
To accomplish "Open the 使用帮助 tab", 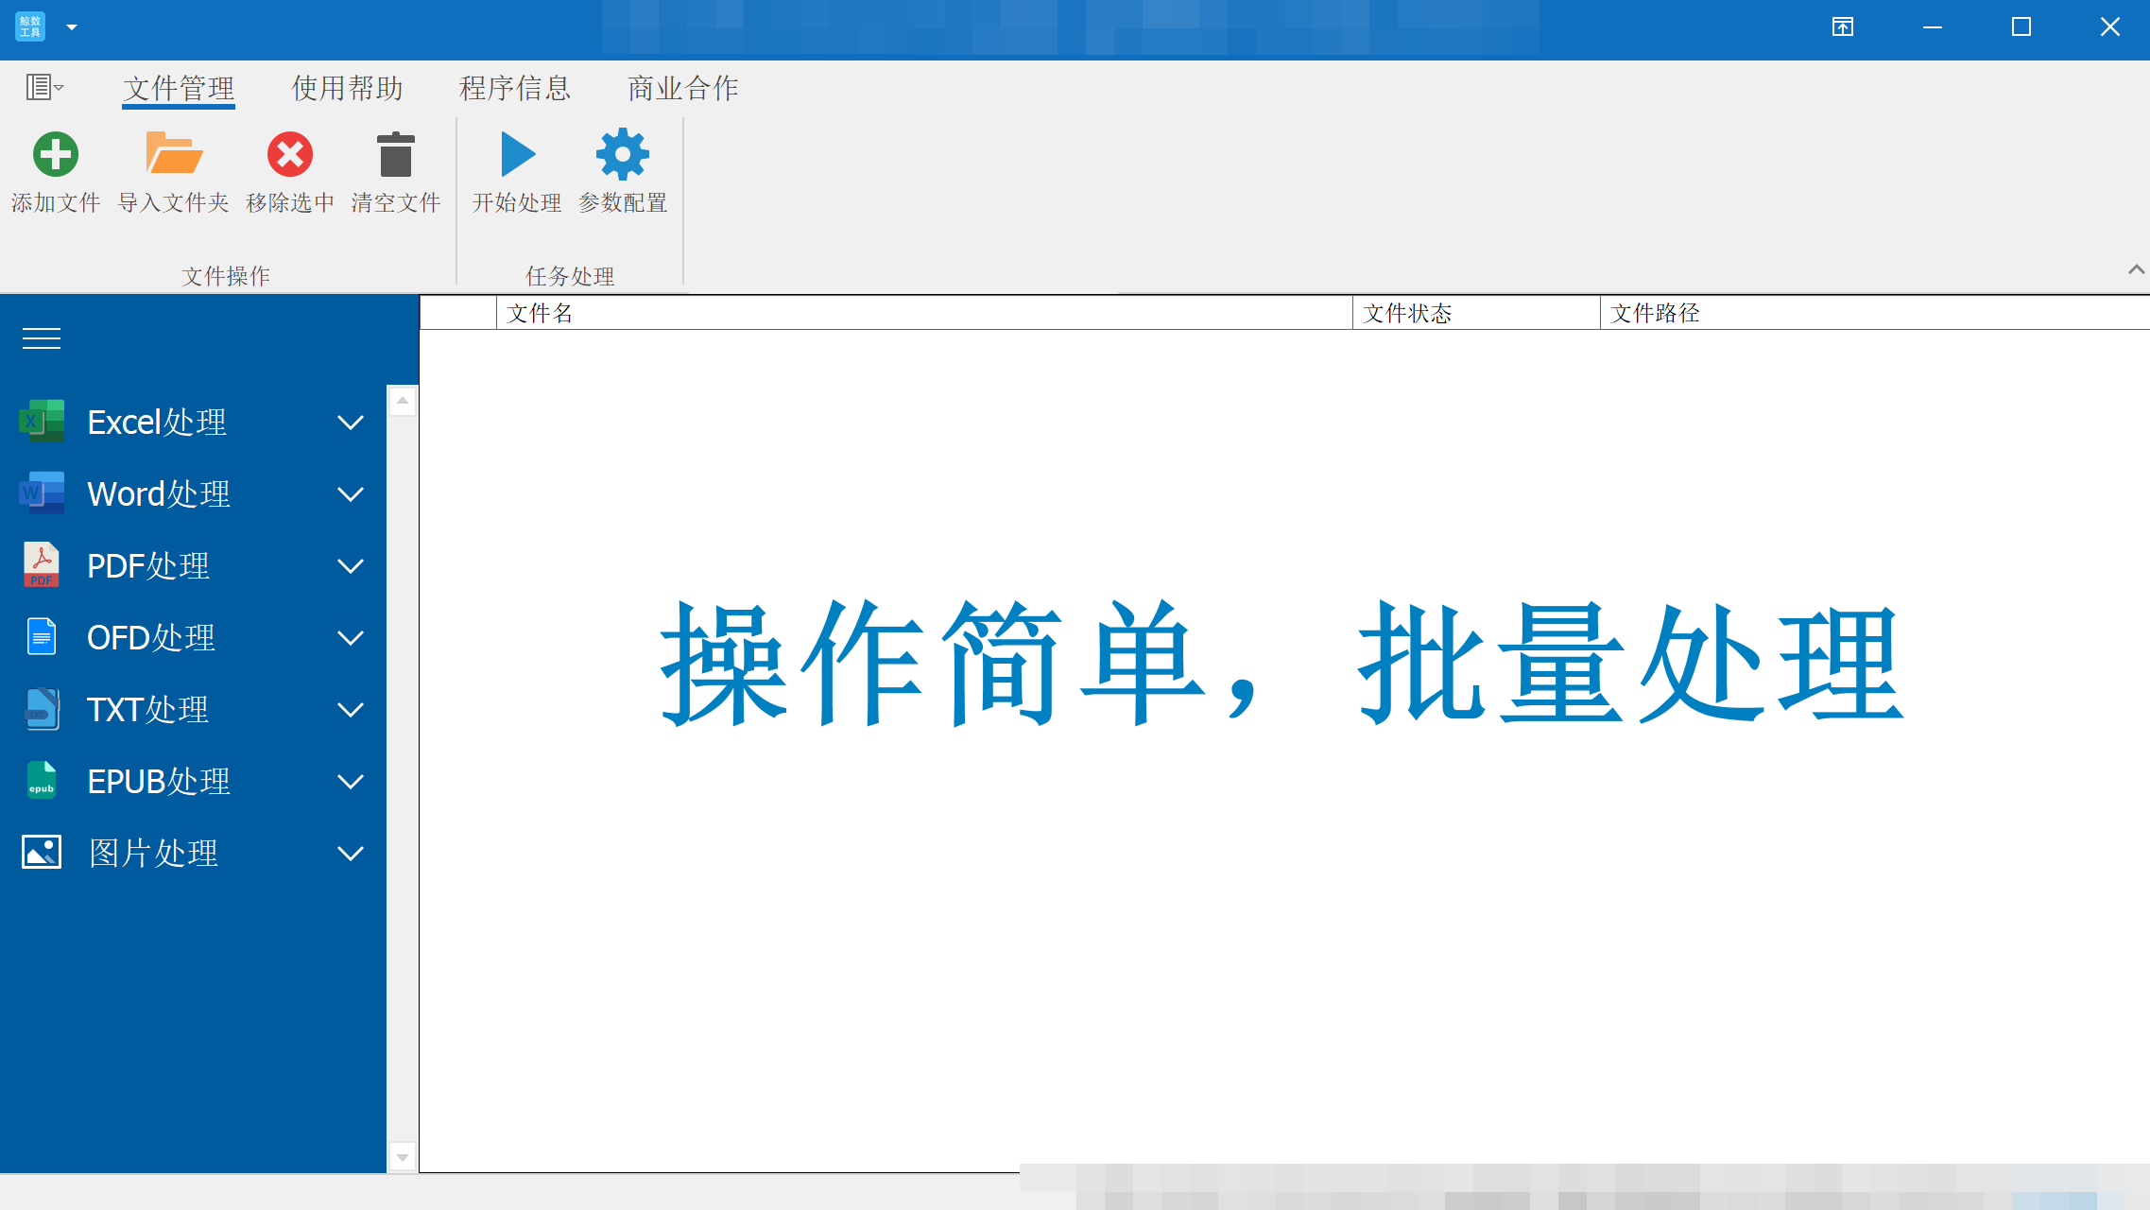I will click(347, 88).
